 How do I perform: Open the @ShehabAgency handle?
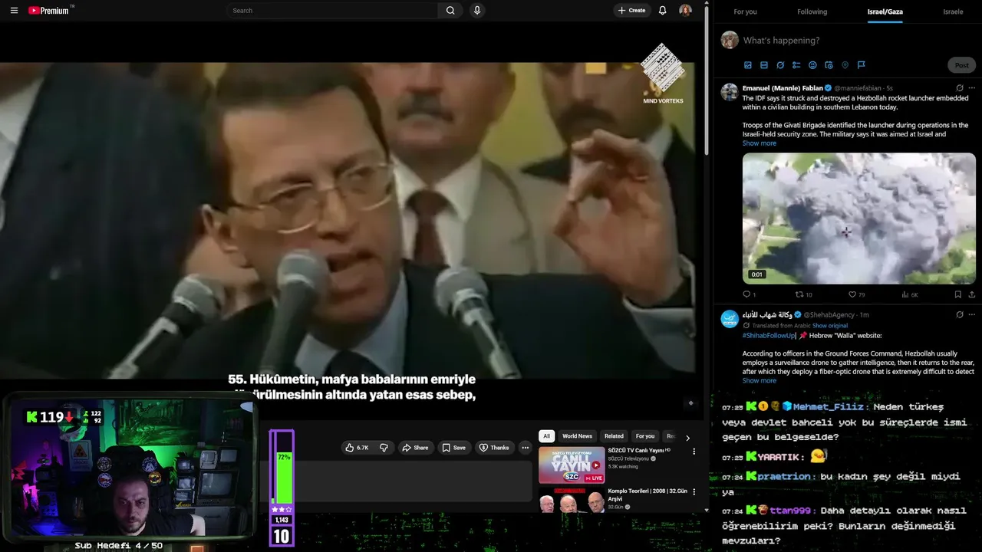[830, 315]
